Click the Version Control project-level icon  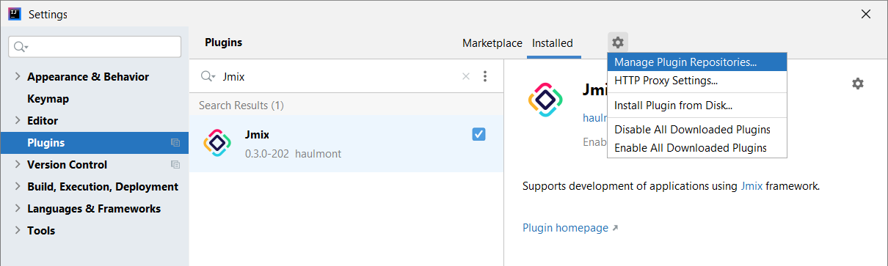tap(175, 165)
